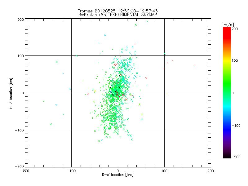Select the "N-S location [km]" axis label
This screenshot has height=186, width=248.
click(11, 93)
